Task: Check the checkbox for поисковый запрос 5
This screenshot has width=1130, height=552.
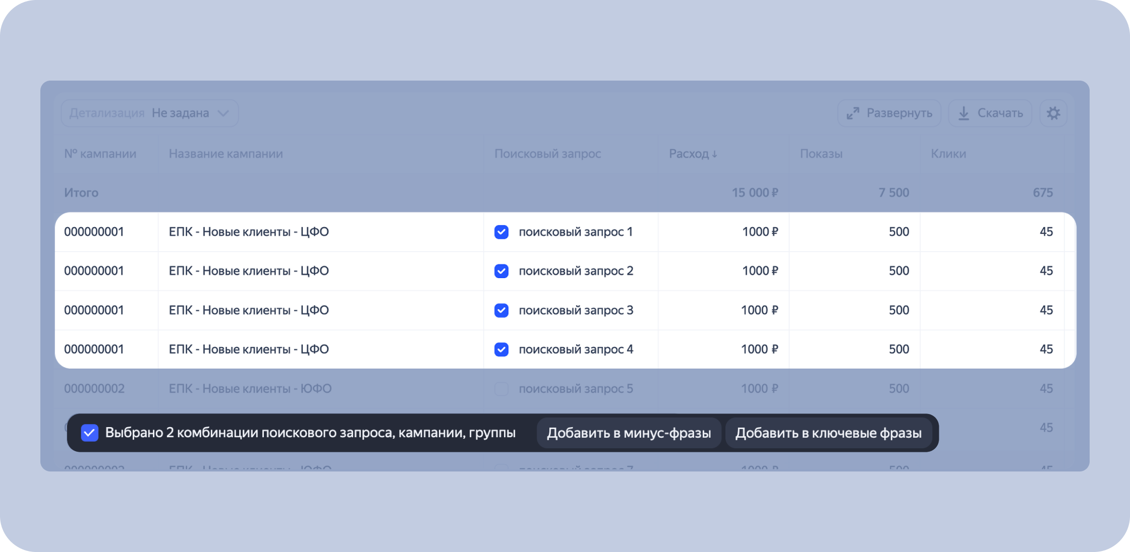Action: tap(501, 388)
